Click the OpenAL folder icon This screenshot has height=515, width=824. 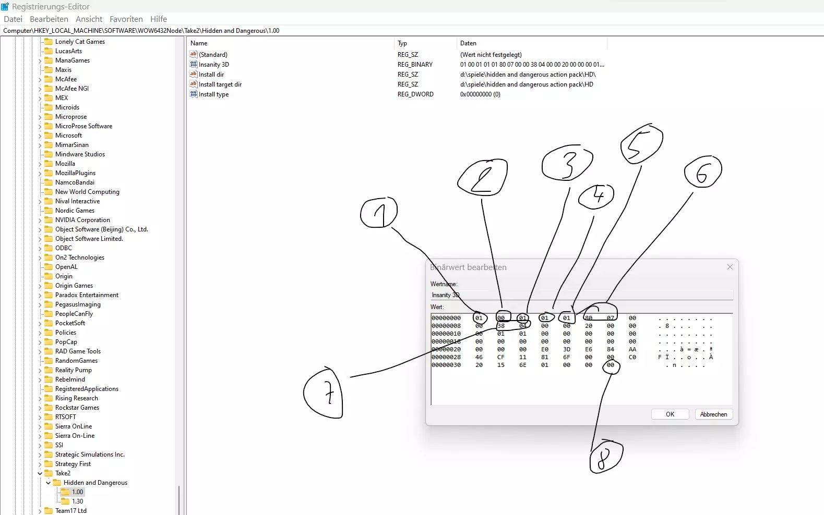[49, 266]
